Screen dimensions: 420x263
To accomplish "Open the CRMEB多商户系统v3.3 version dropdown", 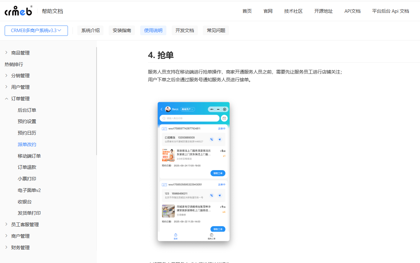I will (x=36, y=31).
